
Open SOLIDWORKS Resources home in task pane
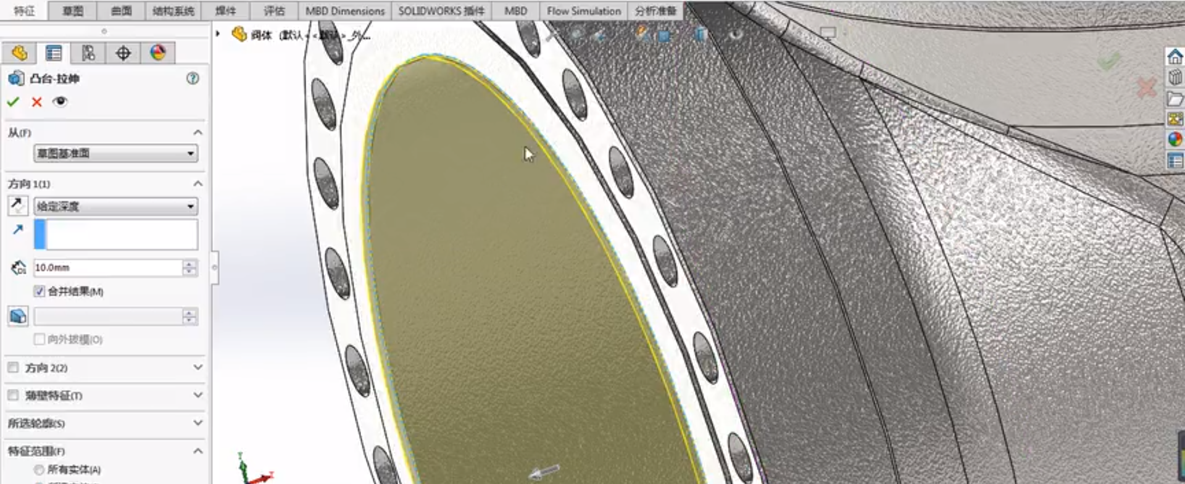pyautogui.click(x=1174, y=57)
